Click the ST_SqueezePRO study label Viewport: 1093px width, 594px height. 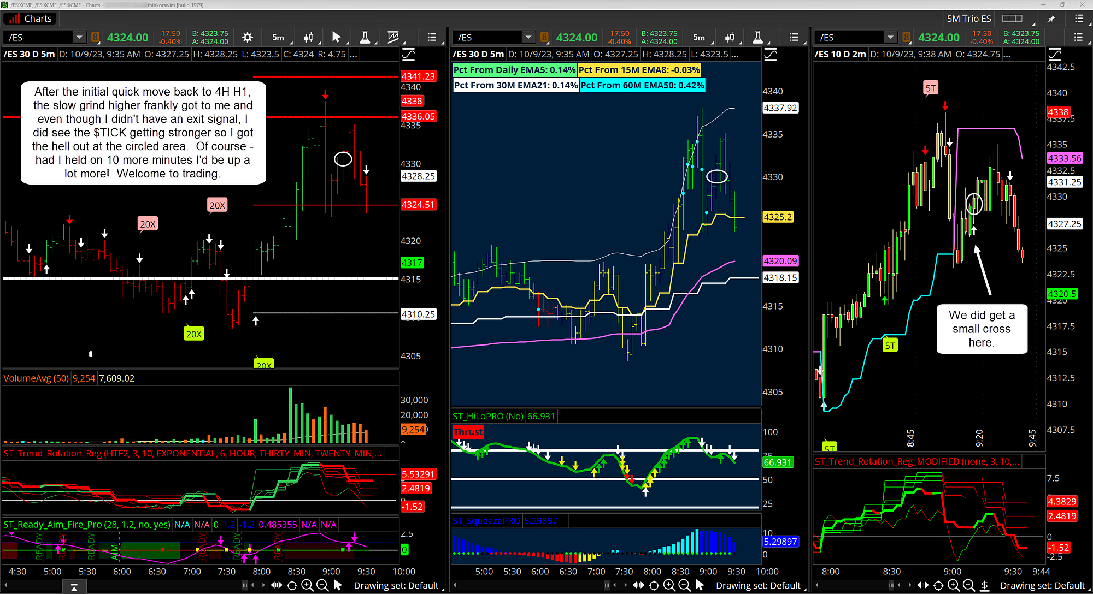point(486,521)
